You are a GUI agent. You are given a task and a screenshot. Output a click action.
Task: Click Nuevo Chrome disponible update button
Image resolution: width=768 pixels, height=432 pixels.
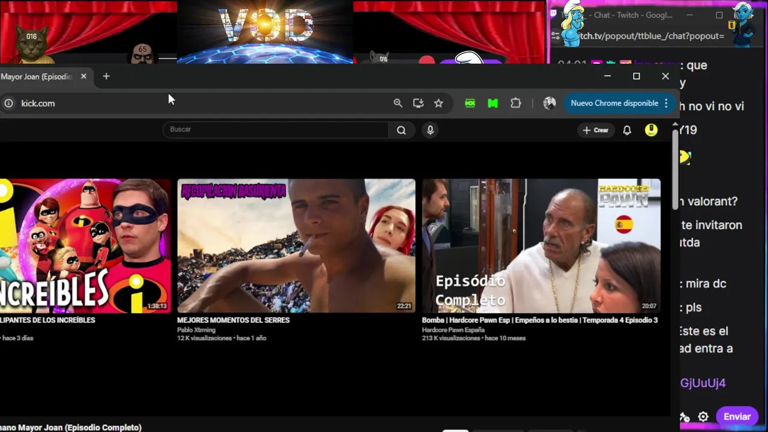pyautogui.click(x=614, y=103)
